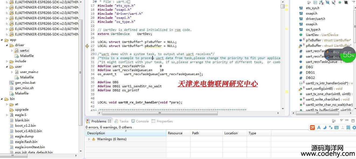Click the Sort alphabetically icon in Outline
Screen dimensions: 356x159
click(x=321, y=2)
